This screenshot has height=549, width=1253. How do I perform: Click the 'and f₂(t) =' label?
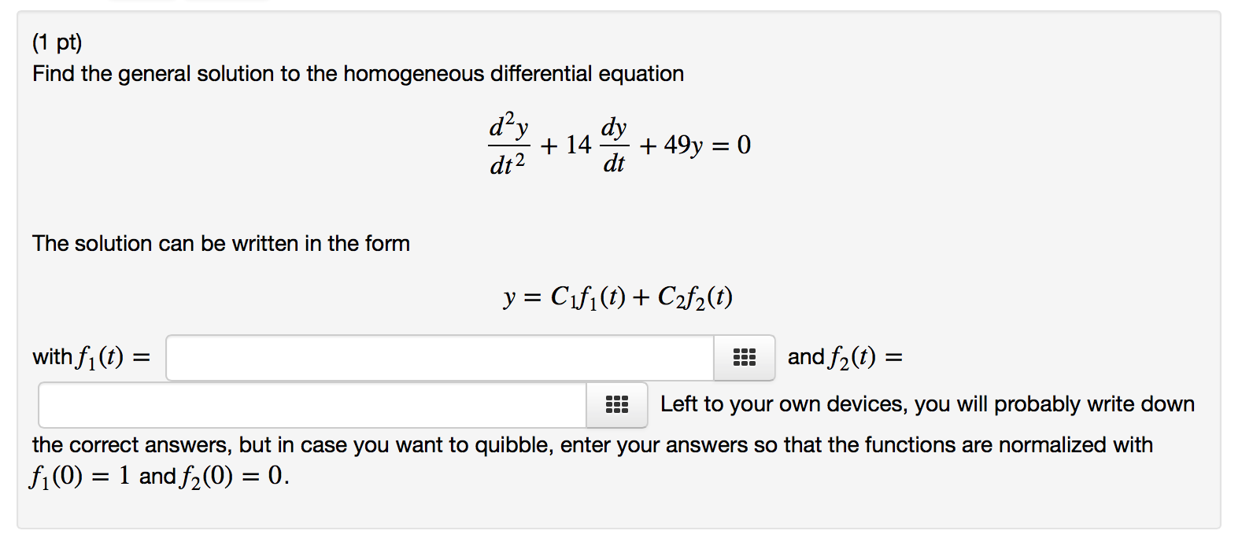click(x=843, y=356)
